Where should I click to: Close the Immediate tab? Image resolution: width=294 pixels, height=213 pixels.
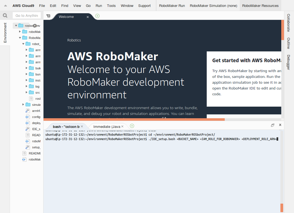tap(122, 127)
